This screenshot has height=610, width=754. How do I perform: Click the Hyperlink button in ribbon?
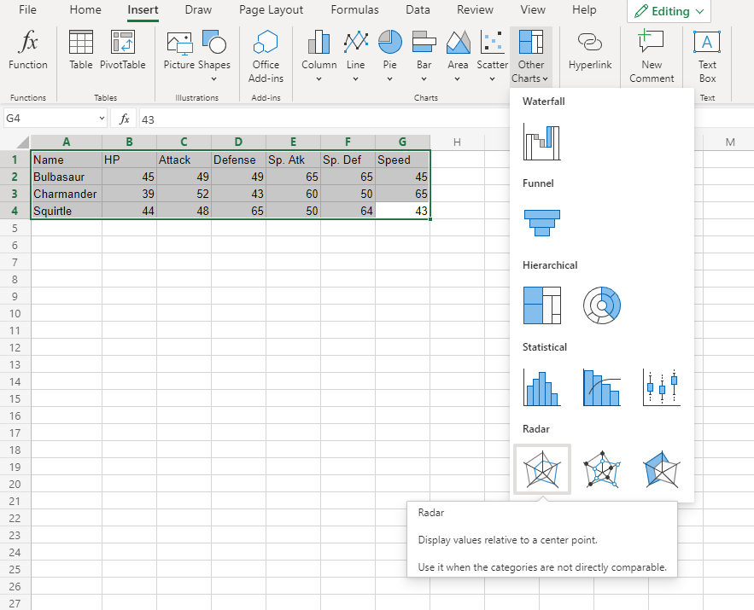[x=588, y=53]
